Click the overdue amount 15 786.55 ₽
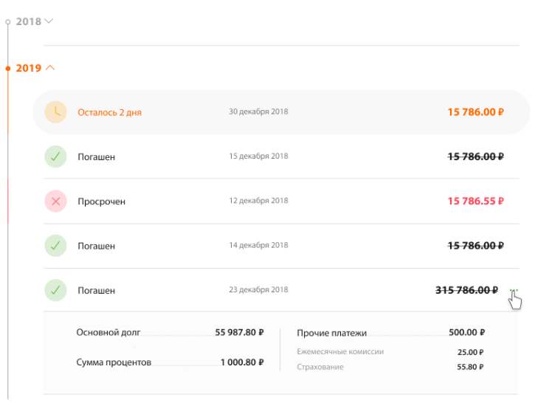 click(475, 201)
